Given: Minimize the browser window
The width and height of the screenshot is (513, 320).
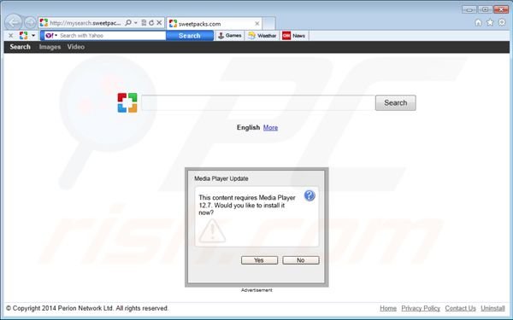Looking at the screenshot, I should (469, 9).
